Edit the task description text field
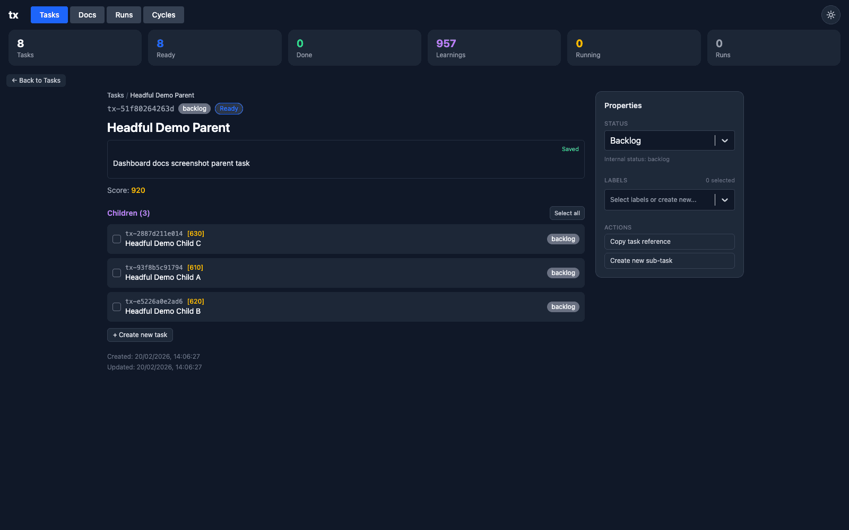The image size is (849, 530). (x=345, y=163)
